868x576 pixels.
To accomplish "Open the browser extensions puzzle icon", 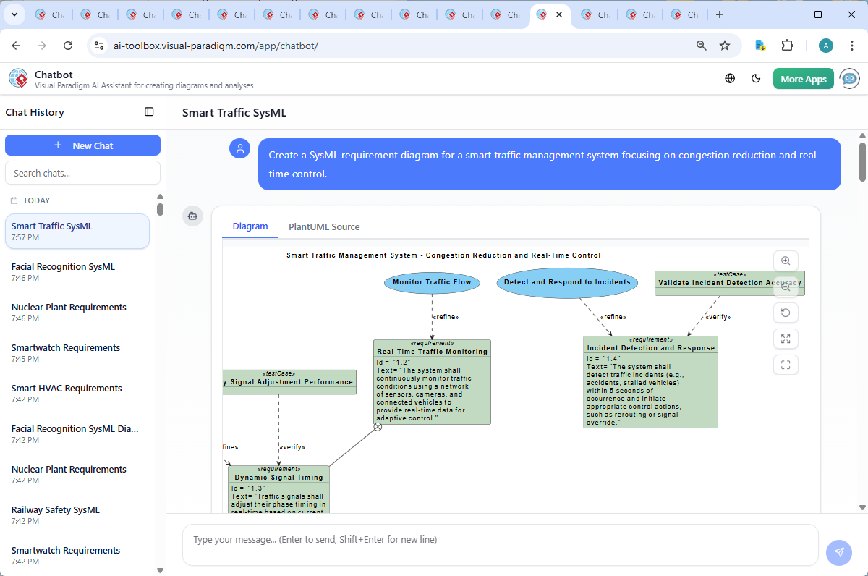I will [x=788, y=45].
